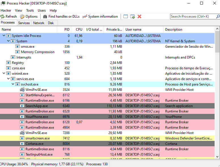Image resolution: width=220 pixels, height=167 pixels.
Task: Click the vertical scrollbar thumb
Action: [217, 42]
